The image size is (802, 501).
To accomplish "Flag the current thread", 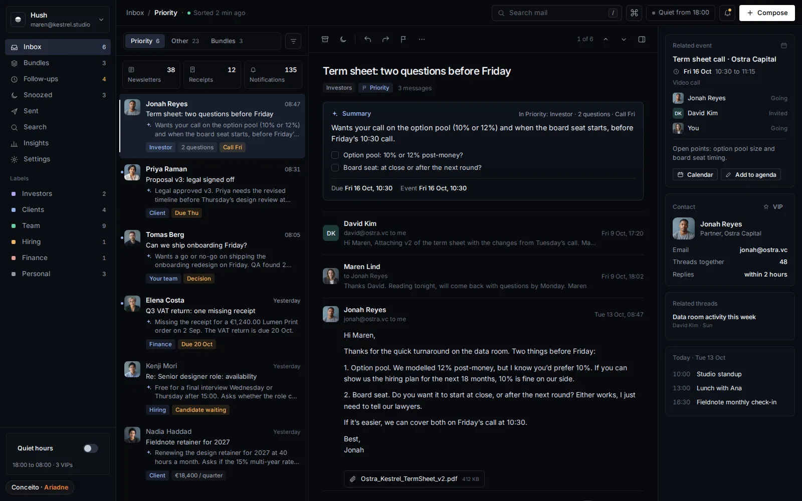I will [x=404, y=39].
